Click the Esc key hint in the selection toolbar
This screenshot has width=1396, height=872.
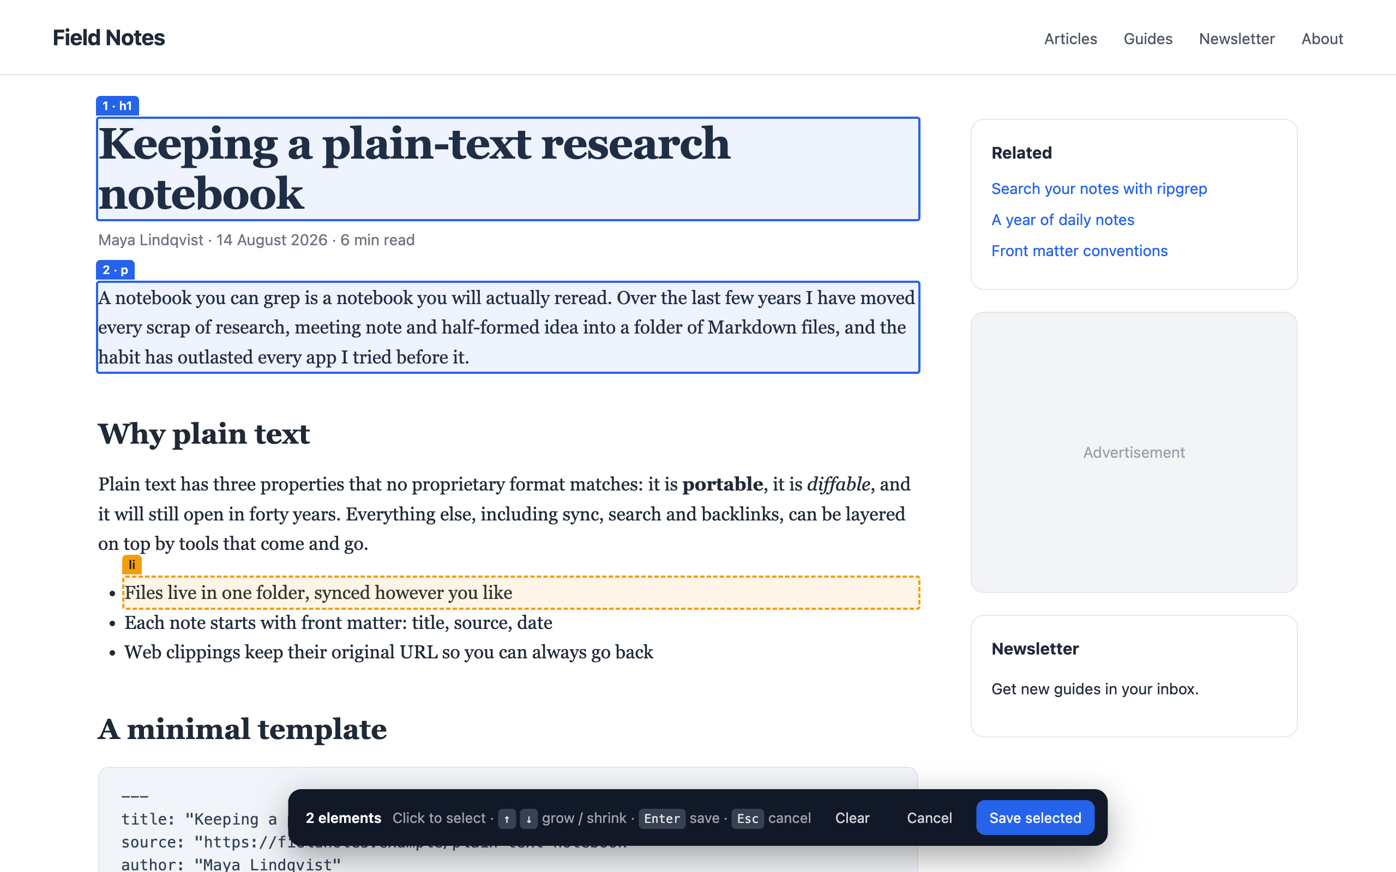(x=748, y=819)
